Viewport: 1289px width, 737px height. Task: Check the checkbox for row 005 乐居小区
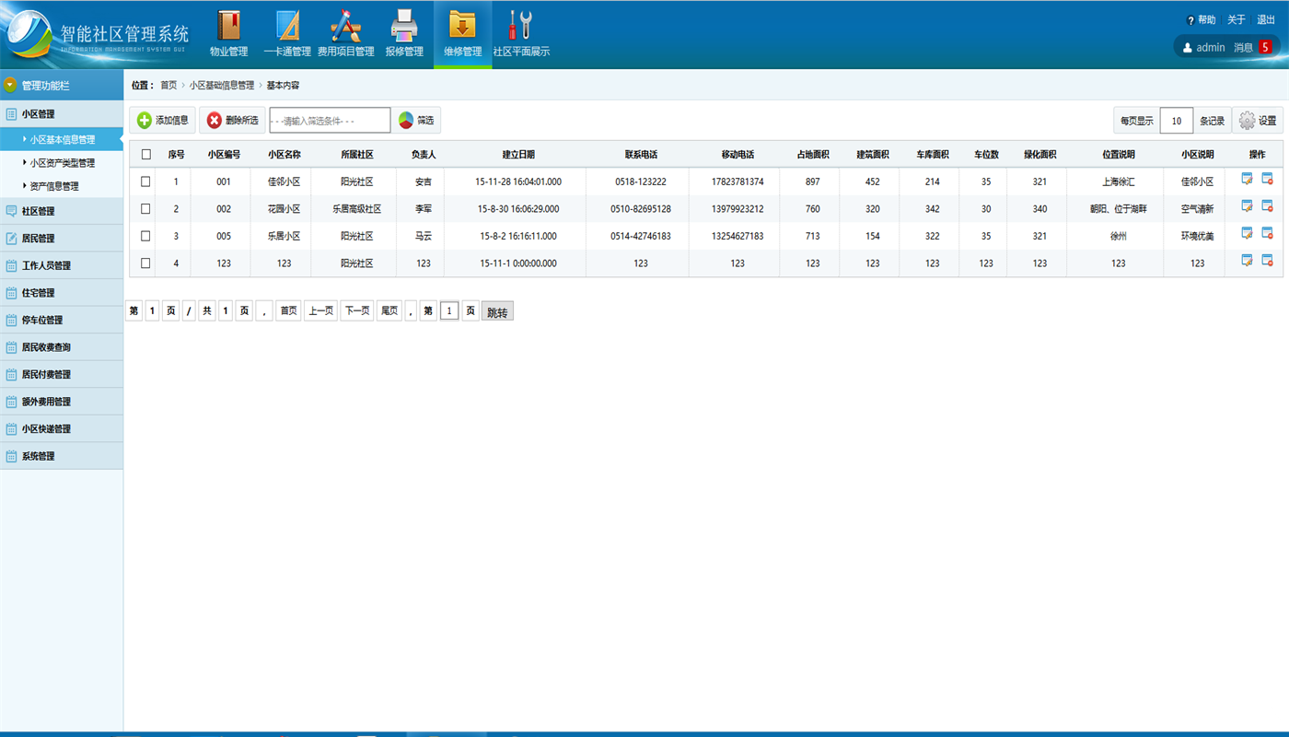click(145, 236)
